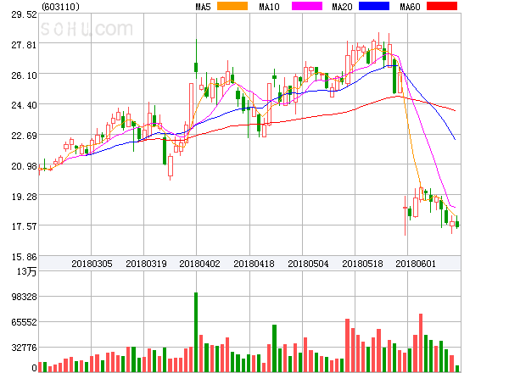
Task: Click the tallest green volume bar
Action: [196, 332]
